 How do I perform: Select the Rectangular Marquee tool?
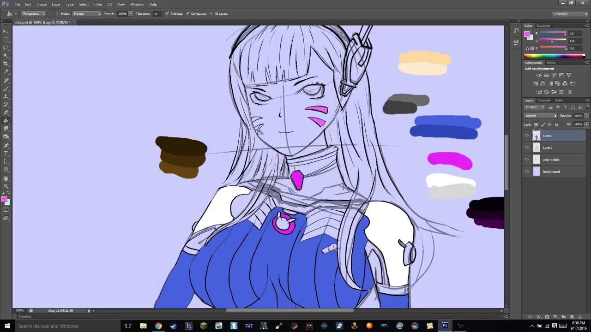(6, 40)
